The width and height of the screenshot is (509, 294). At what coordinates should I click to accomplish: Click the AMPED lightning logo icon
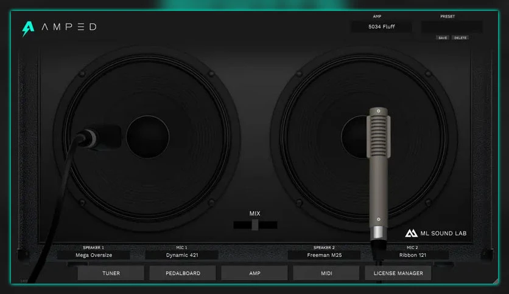28,29
